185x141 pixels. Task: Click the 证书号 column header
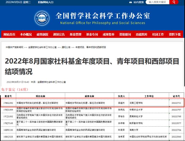(x=176, y=96)
